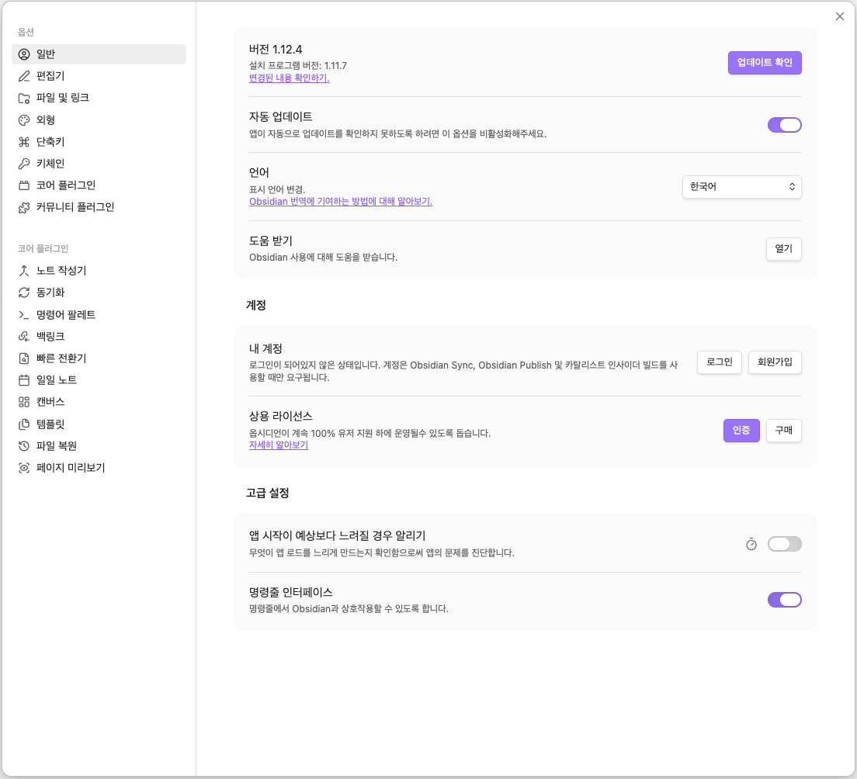857x779 pixels.
Task: Click the 캔버스 grid icon
Action: coord(24,402)
